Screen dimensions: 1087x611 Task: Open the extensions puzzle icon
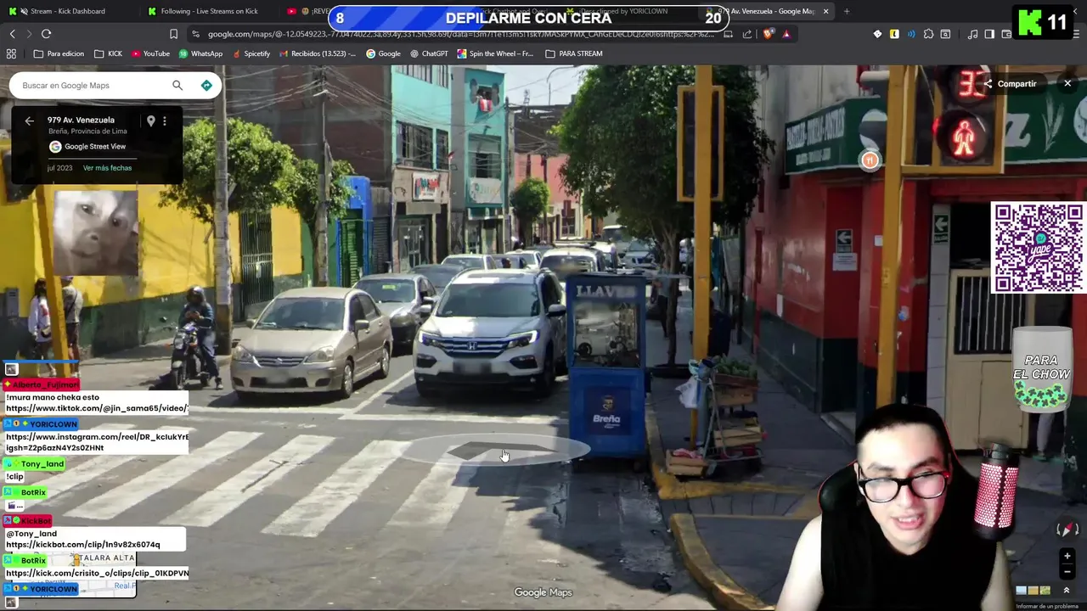[928, 34]
